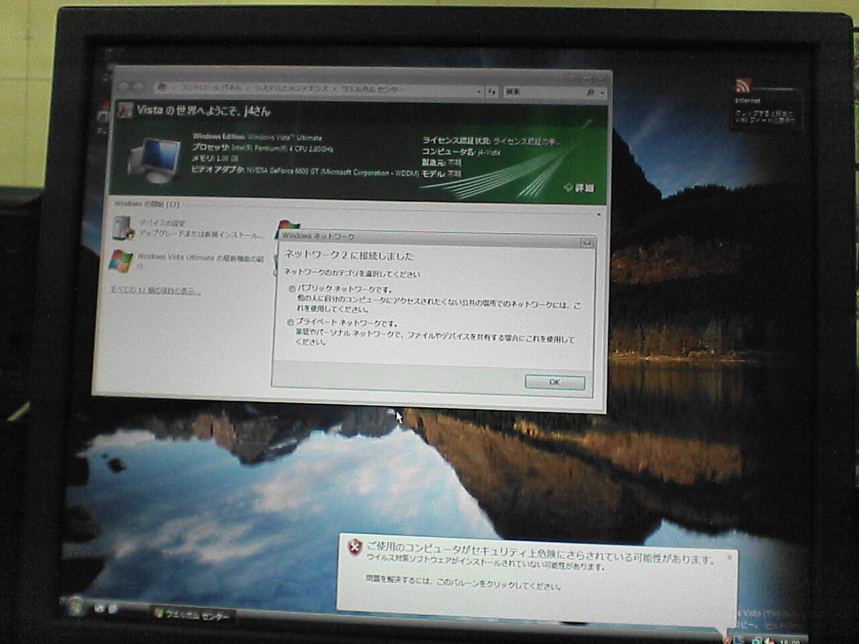Screen dimensions: 859x644
Task: Collapse the Windows の開始 (12) section arrow
Action: point(599,215)
